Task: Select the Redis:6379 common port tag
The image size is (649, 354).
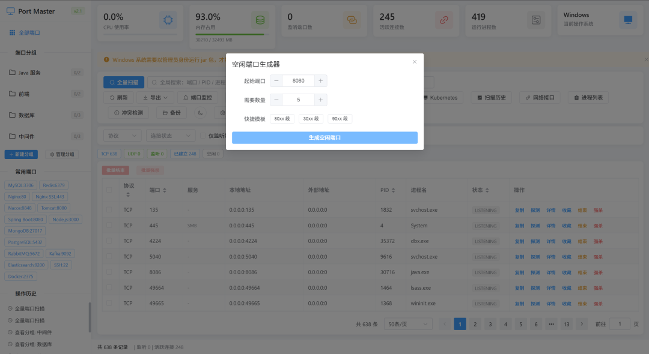Action: click(54, 185)
